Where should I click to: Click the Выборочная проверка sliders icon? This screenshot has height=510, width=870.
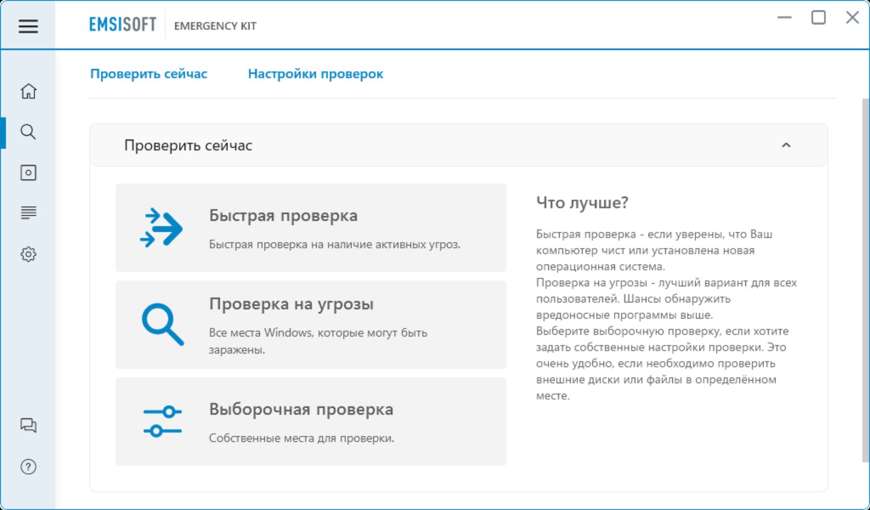[163, 422]
